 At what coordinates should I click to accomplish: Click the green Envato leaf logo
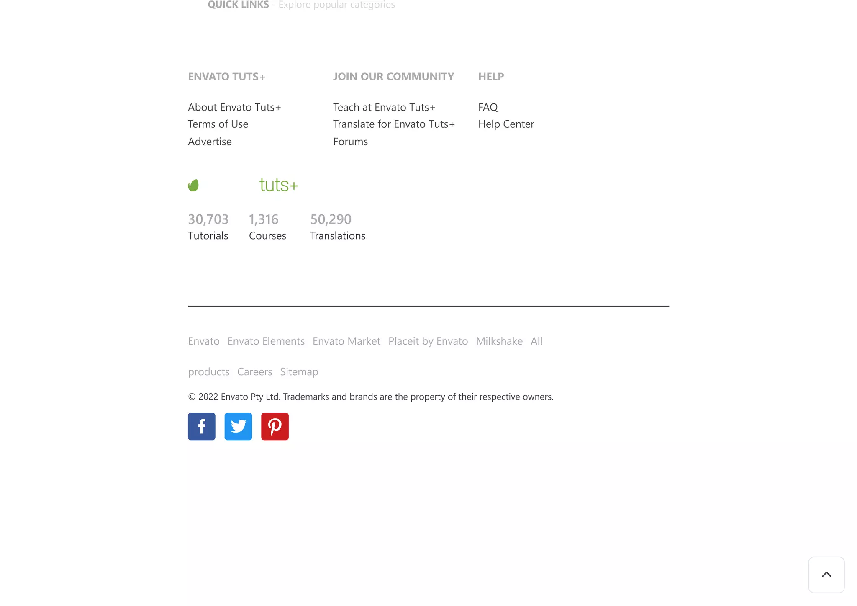(193, 185)
